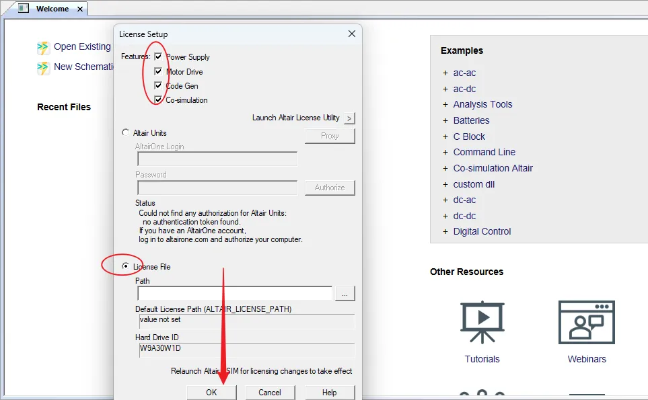
Task: Launch Altair License Utility arrow button
Action: 350,118
